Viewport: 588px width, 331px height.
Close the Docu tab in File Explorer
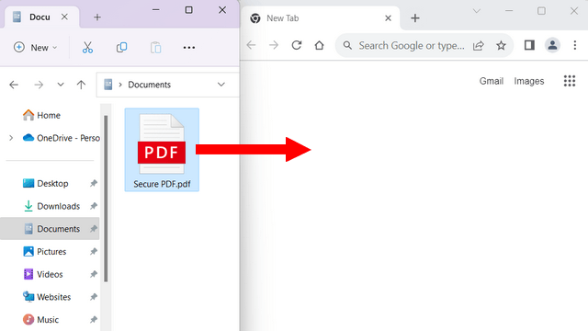64,17
